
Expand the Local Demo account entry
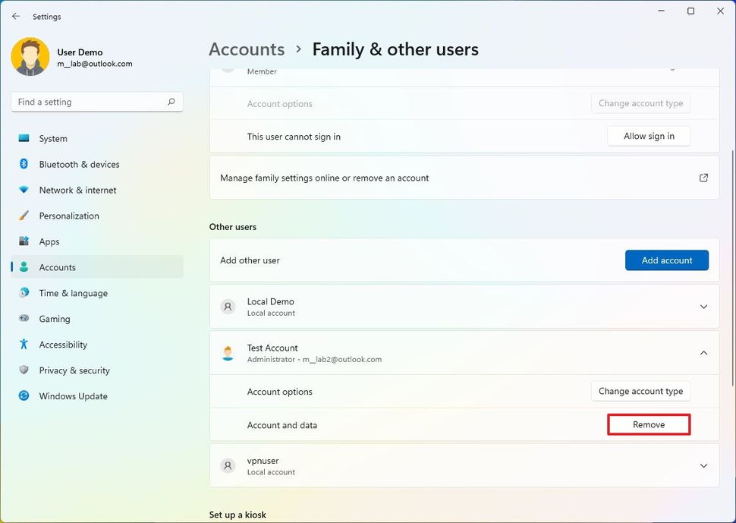703,307
